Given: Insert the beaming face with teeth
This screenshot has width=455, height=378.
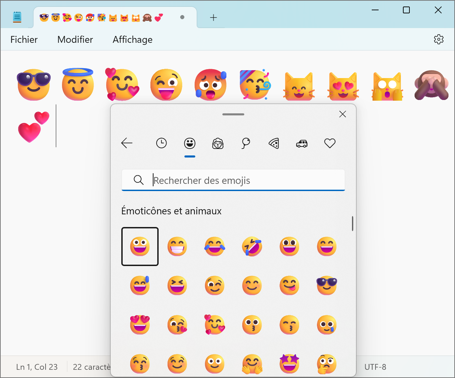Looking at the screenshot, I should point(177,247).
